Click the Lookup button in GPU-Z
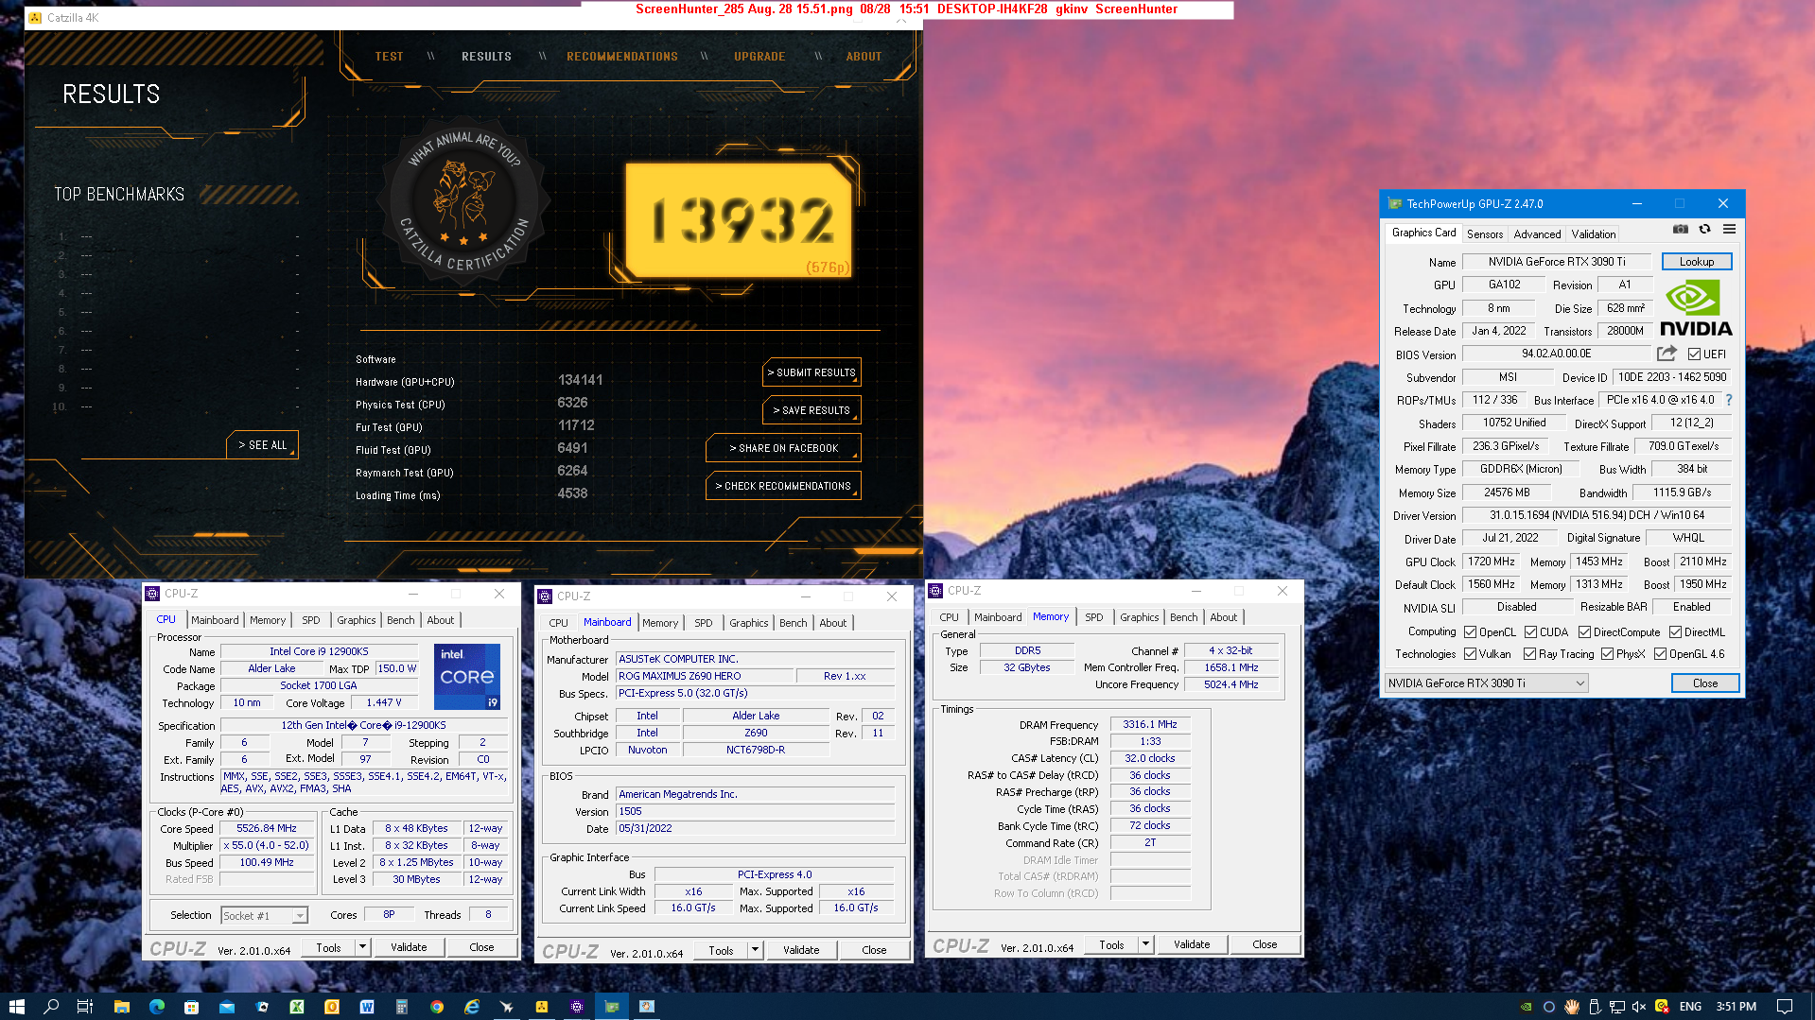1815x1020 pixels. (1697, 262)
